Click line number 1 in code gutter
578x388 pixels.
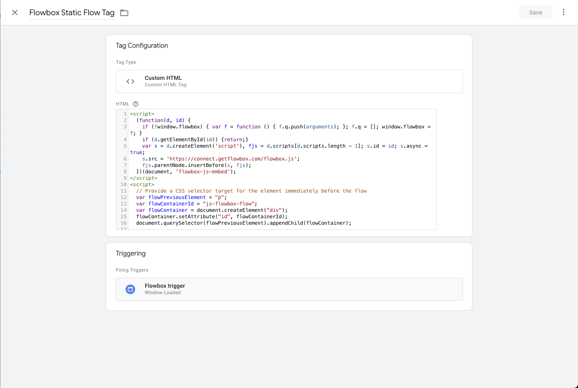tap(125, 114)
